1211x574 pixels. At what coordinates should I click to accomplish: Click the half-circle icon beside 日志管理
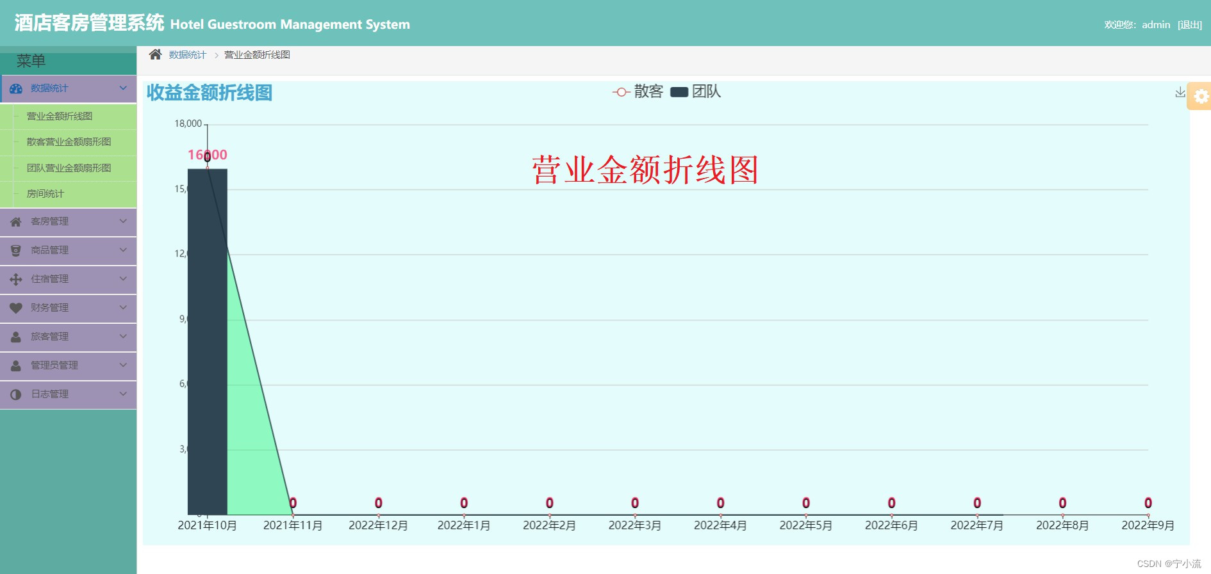coord(16,394)
